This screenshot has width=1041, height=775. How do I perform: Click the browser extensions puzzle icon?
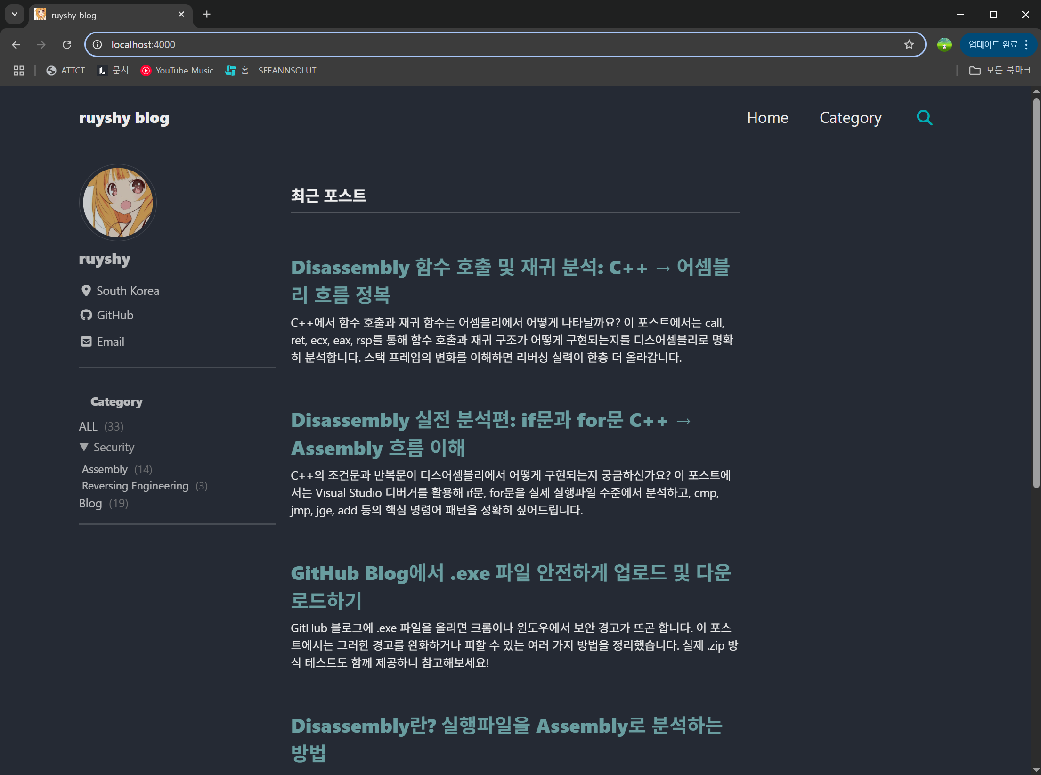tap(943, 44)
